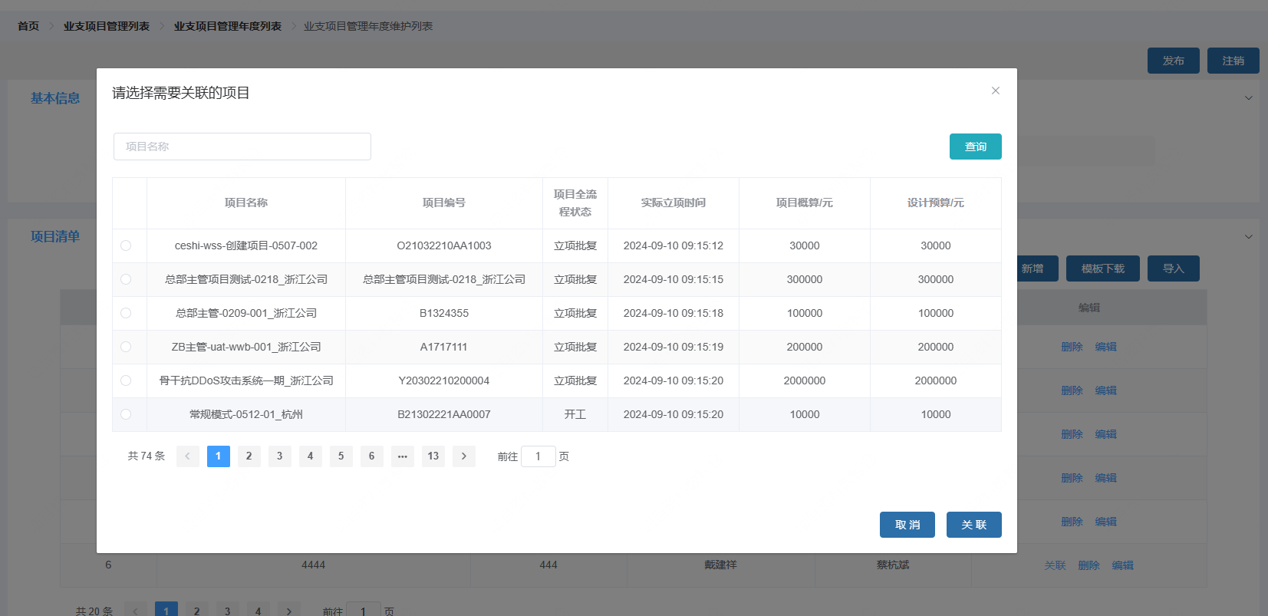Confirm with the 关联 button
The height and width of the screenshot is (616, 1268).
(973, 525)
